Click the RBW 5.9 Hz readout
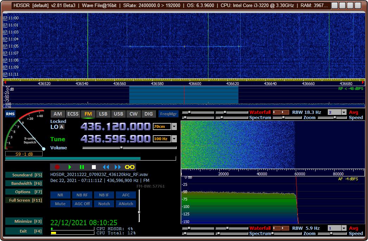The height and width of the screenshot is (241, 368). click(x=306, y=228)
